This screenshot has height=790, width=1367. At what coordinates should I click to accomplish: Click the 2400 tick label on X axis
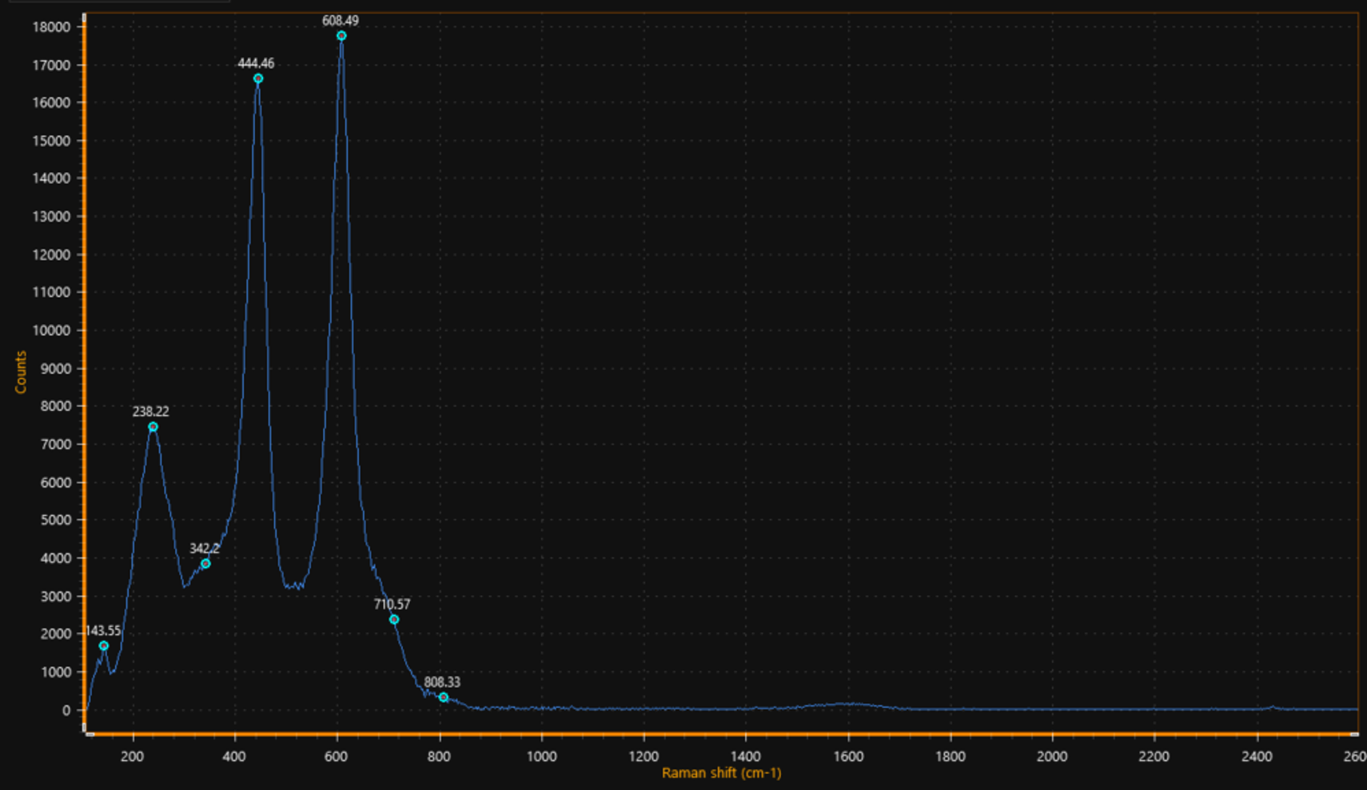click(x=1257, y=756)
